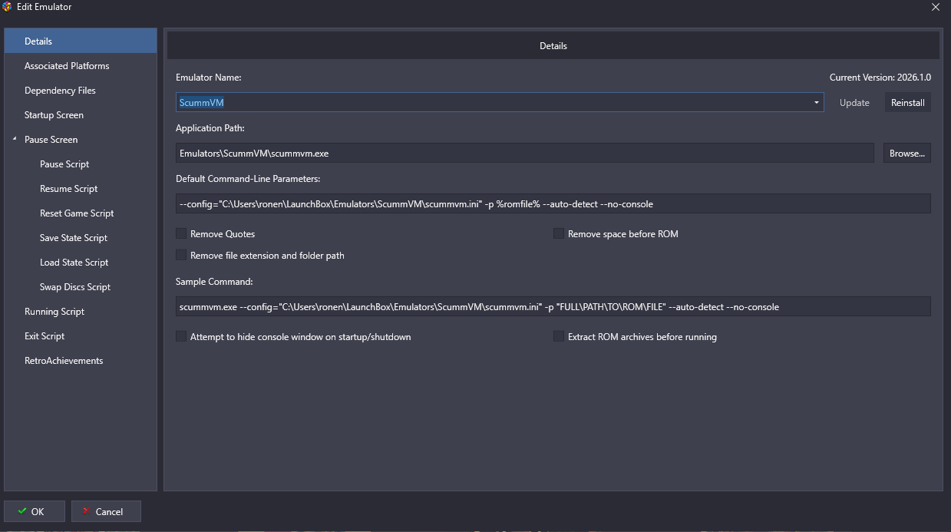Enable Attempt to hide console window option
This screenshot has width=951, height=532.
[x=182, y=336]
